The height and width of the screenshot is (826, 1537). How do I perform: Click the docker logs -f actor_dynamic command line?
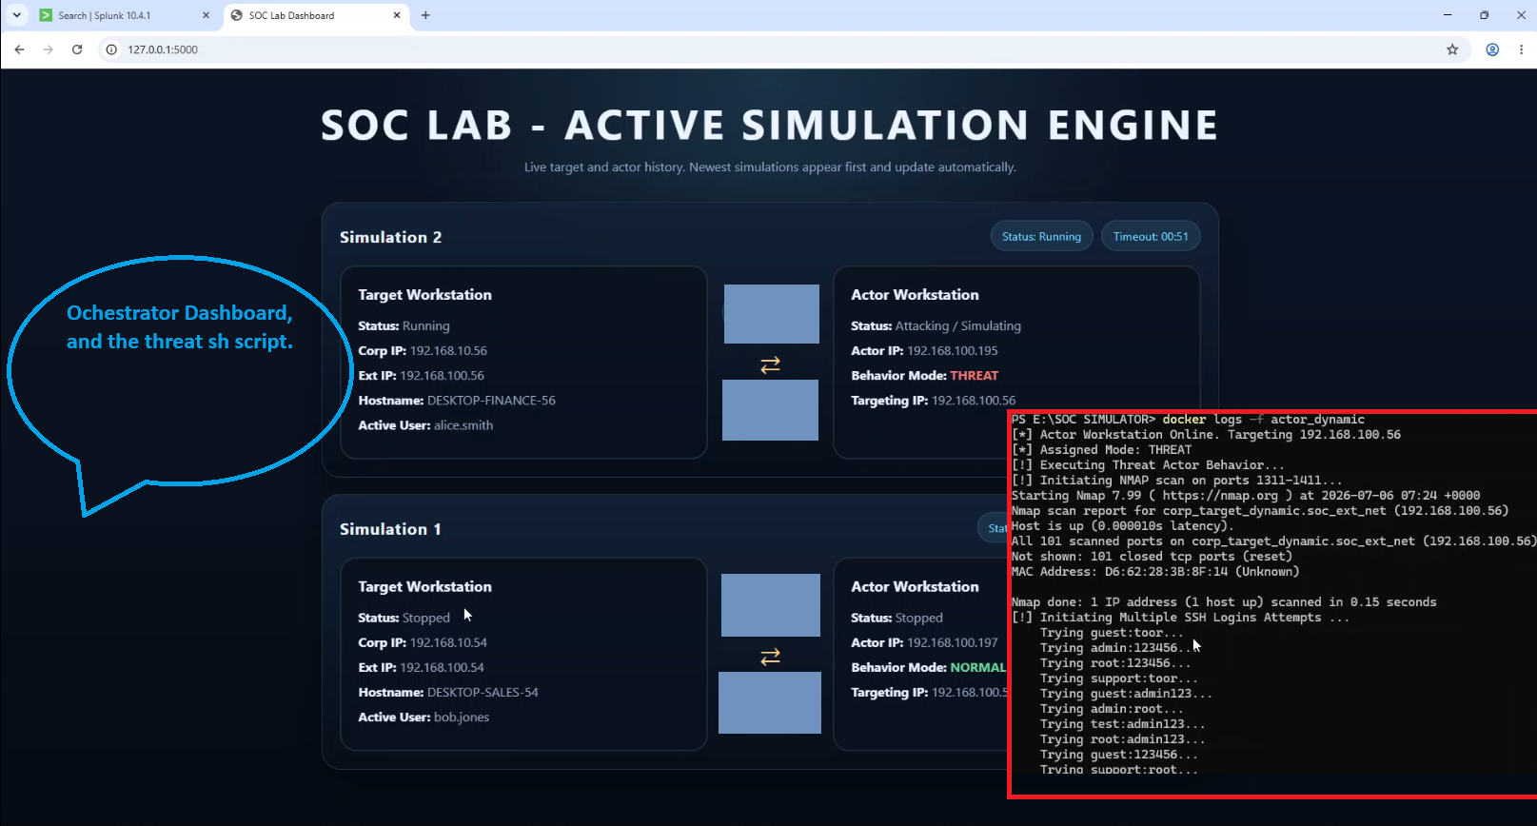click(x=1189, y=420)
